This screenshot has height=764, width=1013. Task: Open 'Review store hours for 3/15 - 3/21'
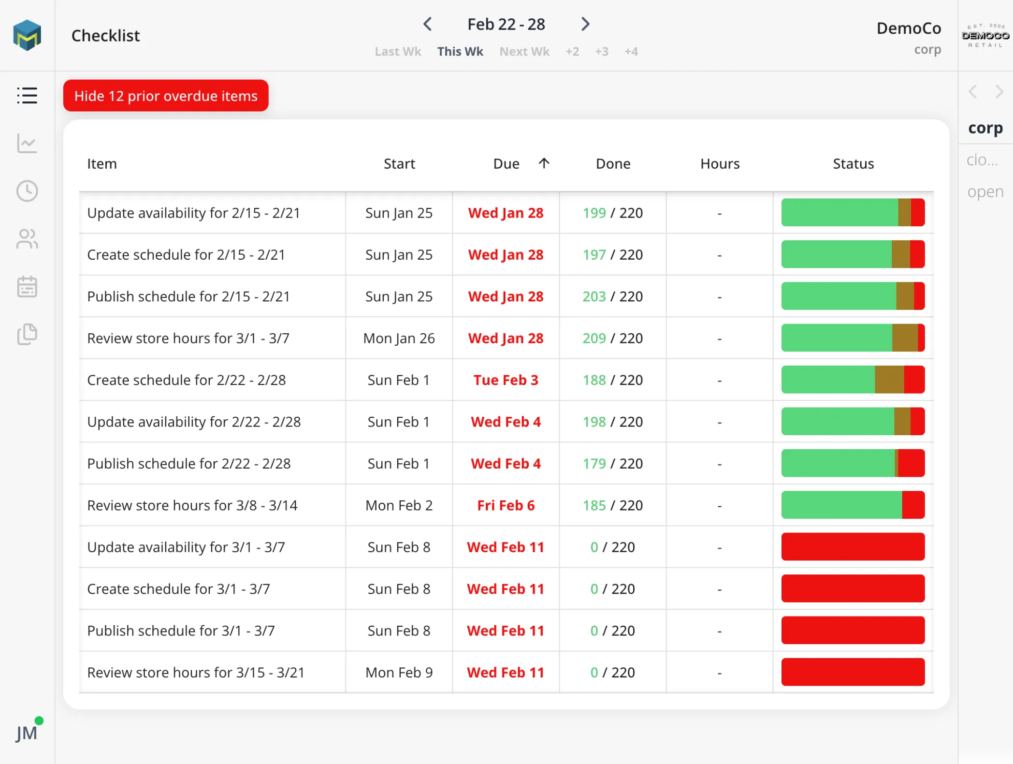(x=196, y=673)
